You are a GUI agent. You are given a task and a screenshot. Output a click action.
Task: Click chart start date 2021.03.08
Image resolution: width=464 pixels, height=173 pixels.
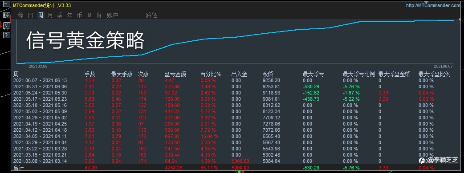pos(37,67)
